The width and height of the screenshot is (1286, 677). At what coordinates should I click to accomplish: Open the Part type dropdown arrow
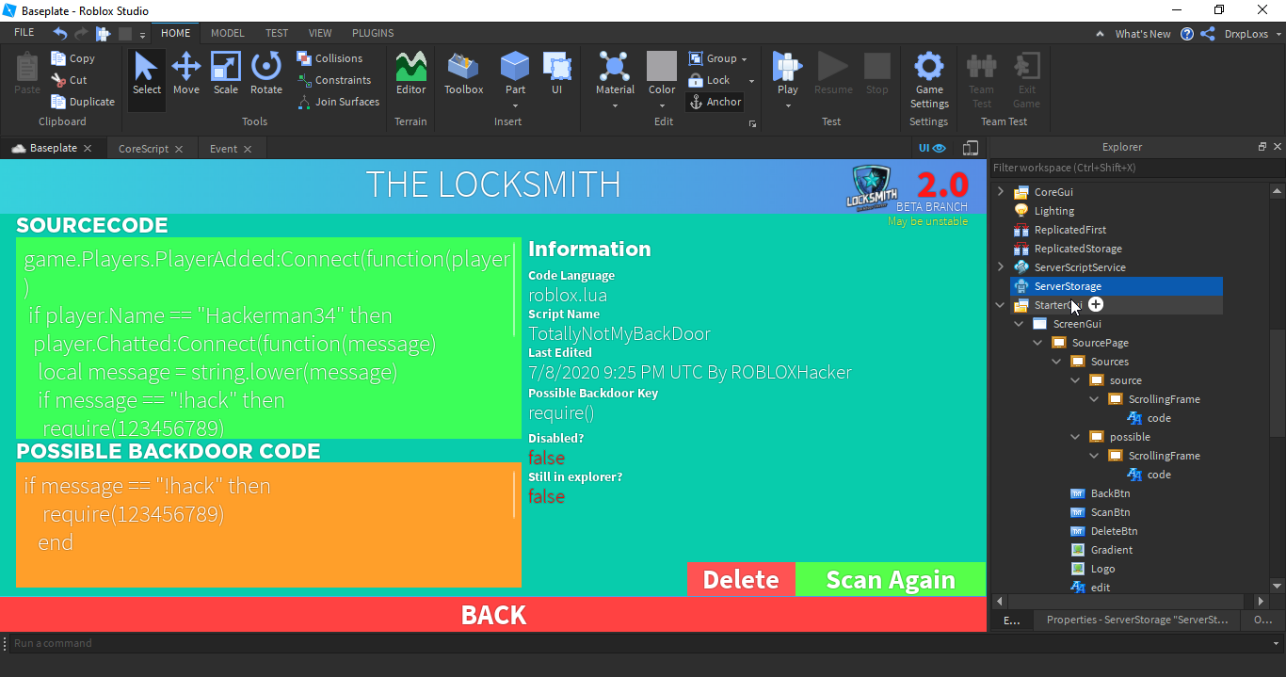click(515, 105)
